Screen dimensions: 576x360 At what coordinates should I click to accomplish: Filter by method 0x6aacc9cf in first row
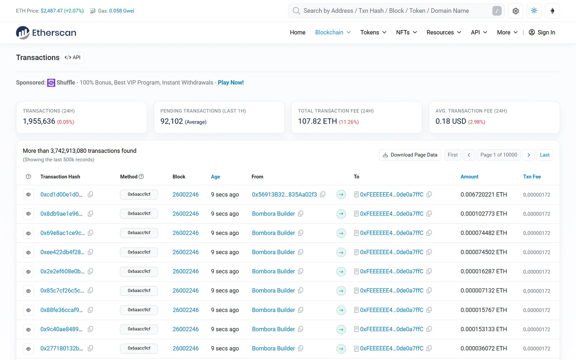click(139, 194)
